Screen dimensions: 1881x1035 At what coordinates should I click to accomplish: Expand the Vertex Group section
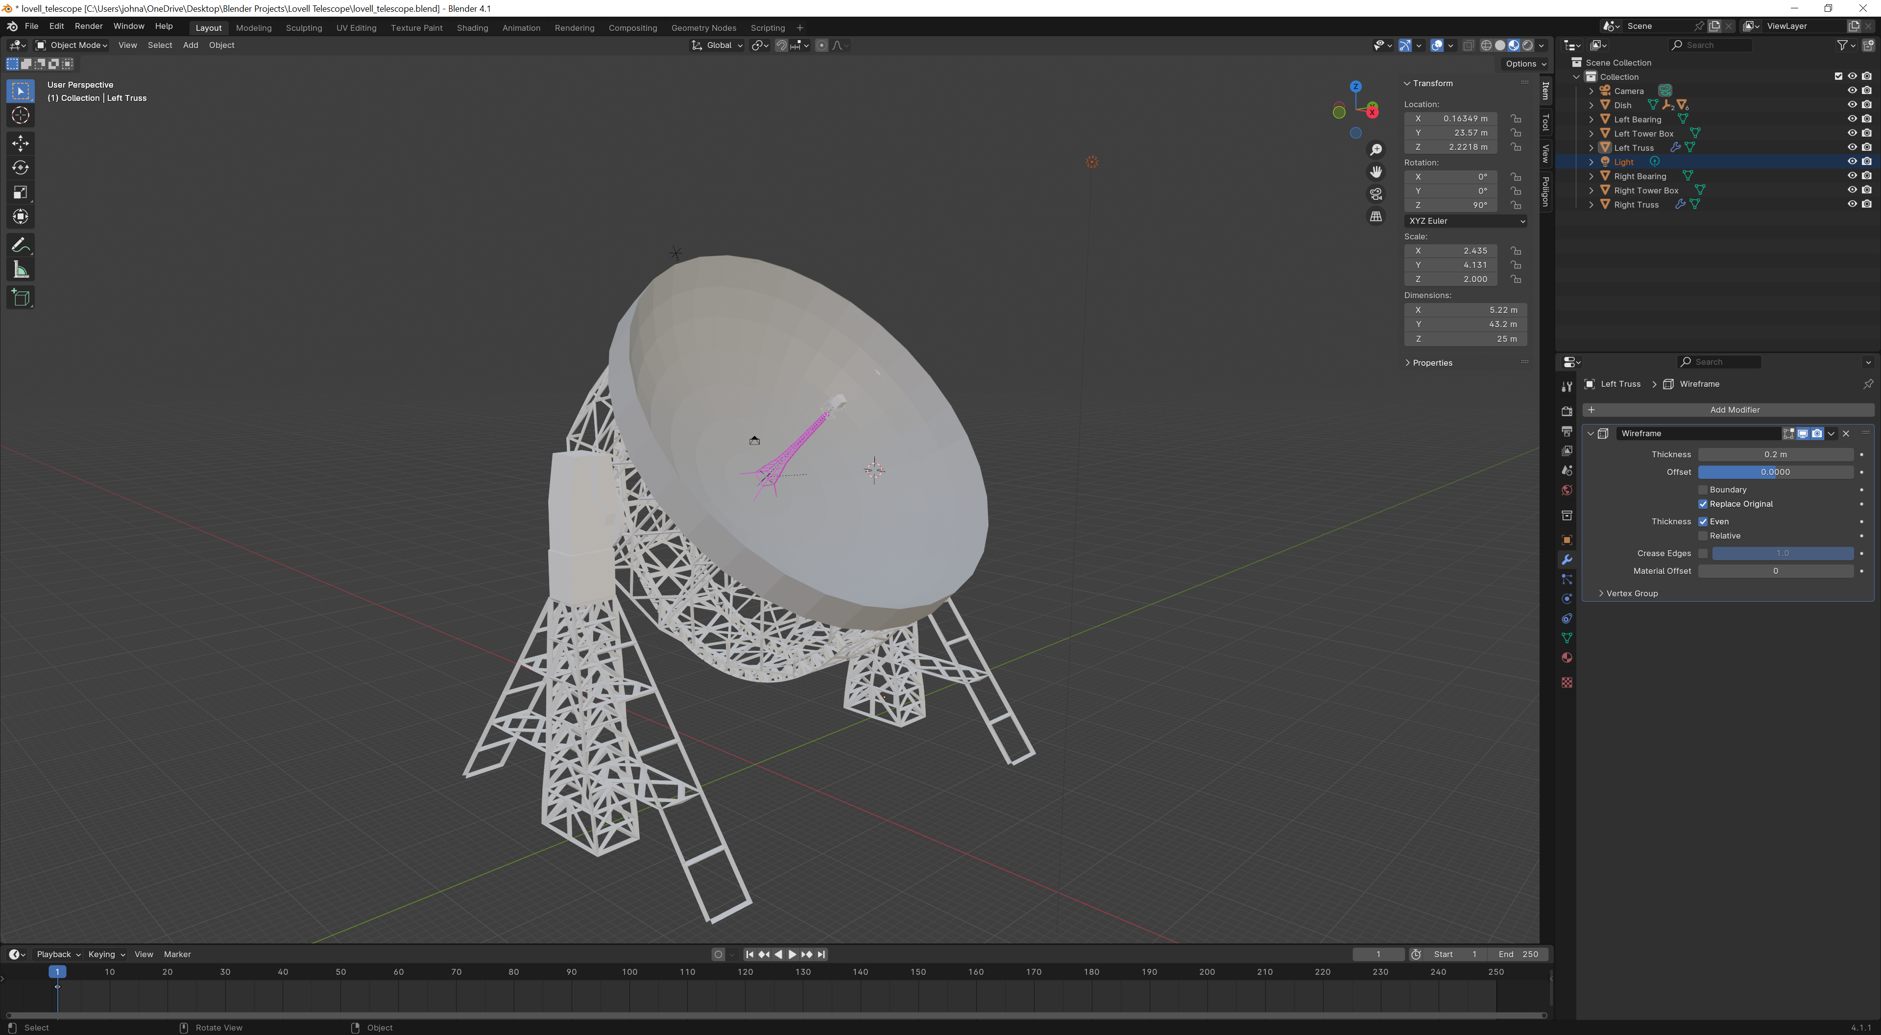1631,593
